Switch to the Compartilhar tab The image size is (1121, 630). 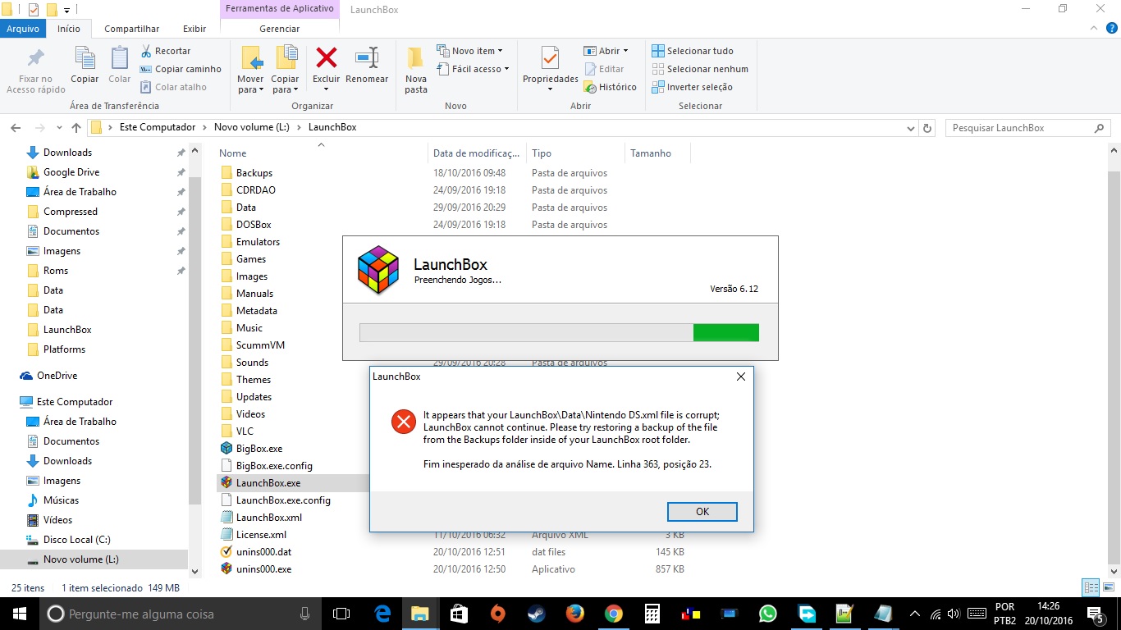click(132, 29)
